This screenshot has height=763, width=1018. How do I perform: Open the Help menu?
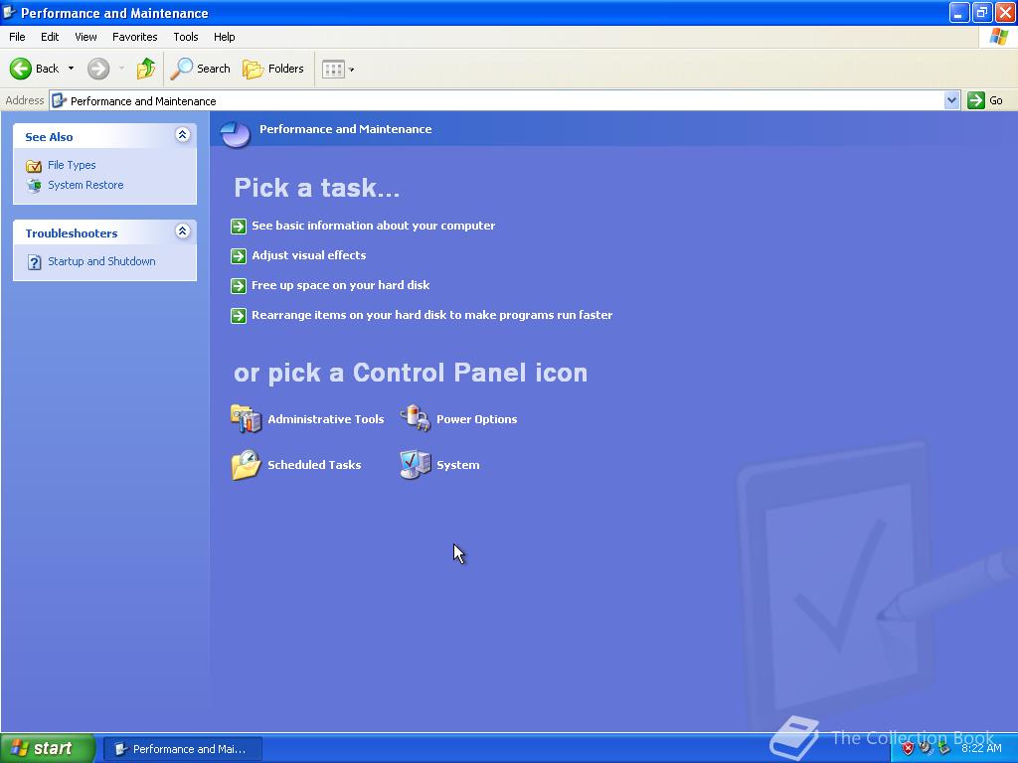[224, 37]
